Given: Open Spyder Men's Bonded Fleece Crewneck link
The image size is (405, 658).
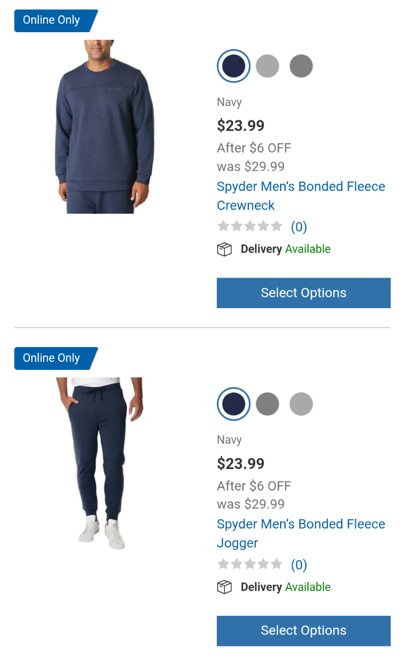Looking at the screenshot, I should pyautogui.click(x=301, y=196).
